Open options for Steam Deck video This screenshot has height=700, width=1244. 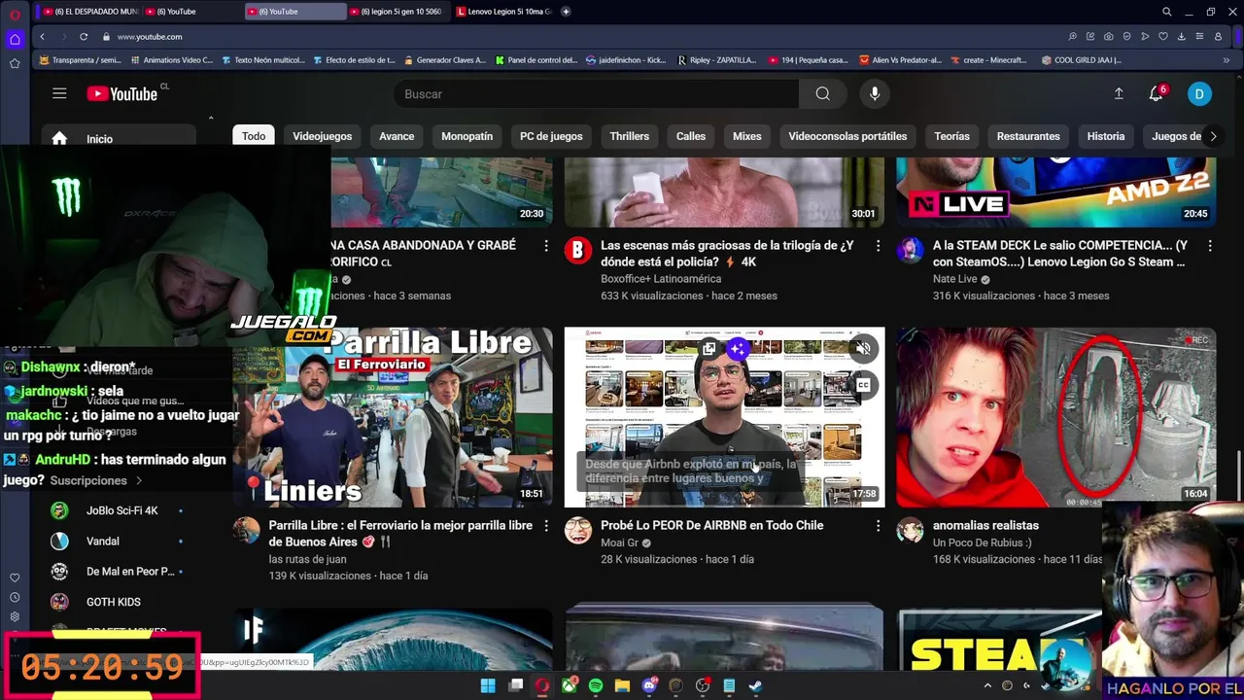click(1210, 246)
